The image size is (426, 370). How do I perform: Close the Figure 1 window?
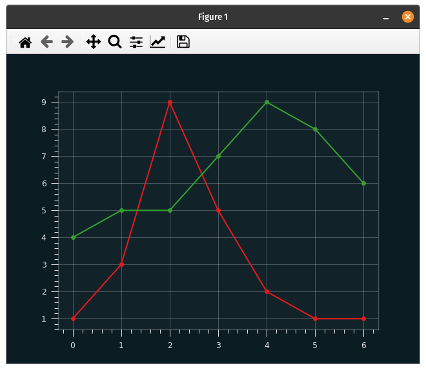pyautogui.click(x=408, y=17)
